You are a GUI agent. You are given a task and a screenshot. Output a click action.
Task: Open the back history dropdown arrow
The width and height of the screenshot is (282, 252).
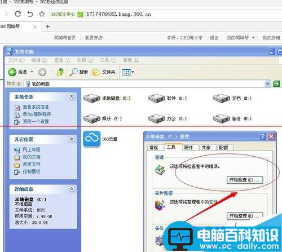pyautogui.click(x=32, y=72)
